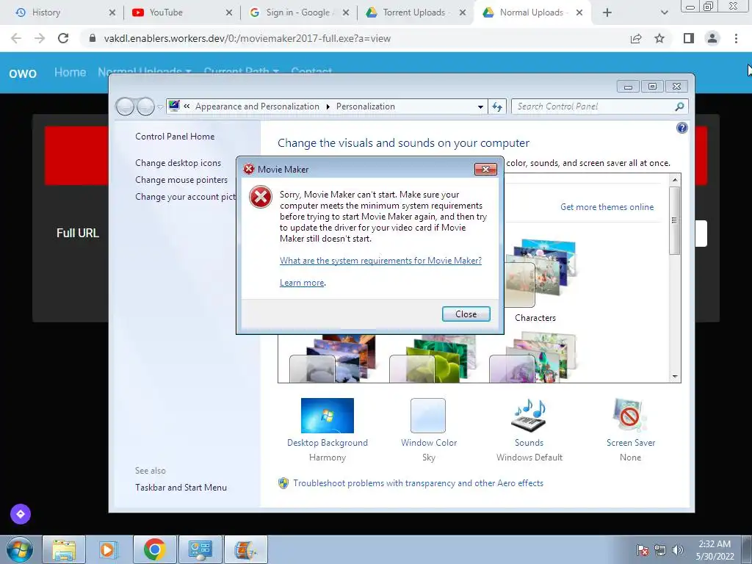Open Change your account picture link

click(185, 197)
